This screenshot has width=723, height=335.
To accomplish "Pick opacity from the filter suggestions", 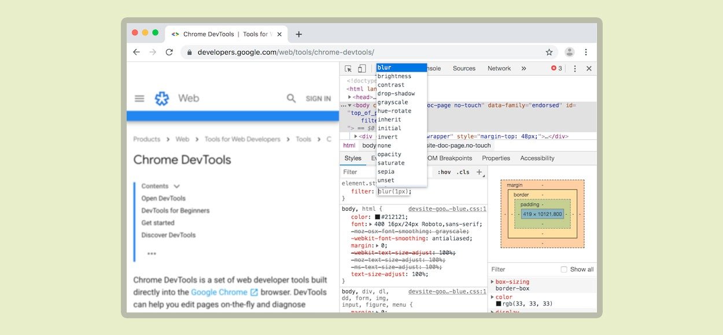I will (401, 154).
